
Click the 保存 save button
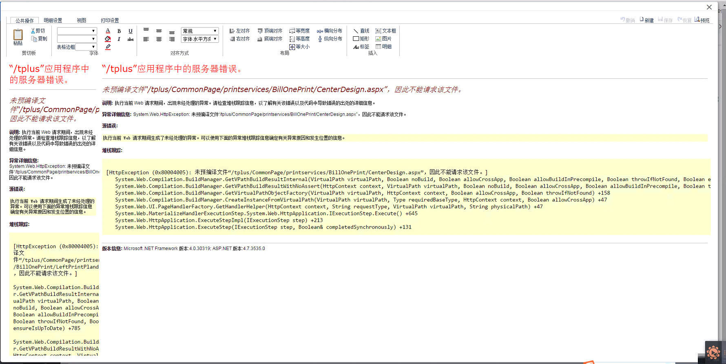click(x=665, y=20)
